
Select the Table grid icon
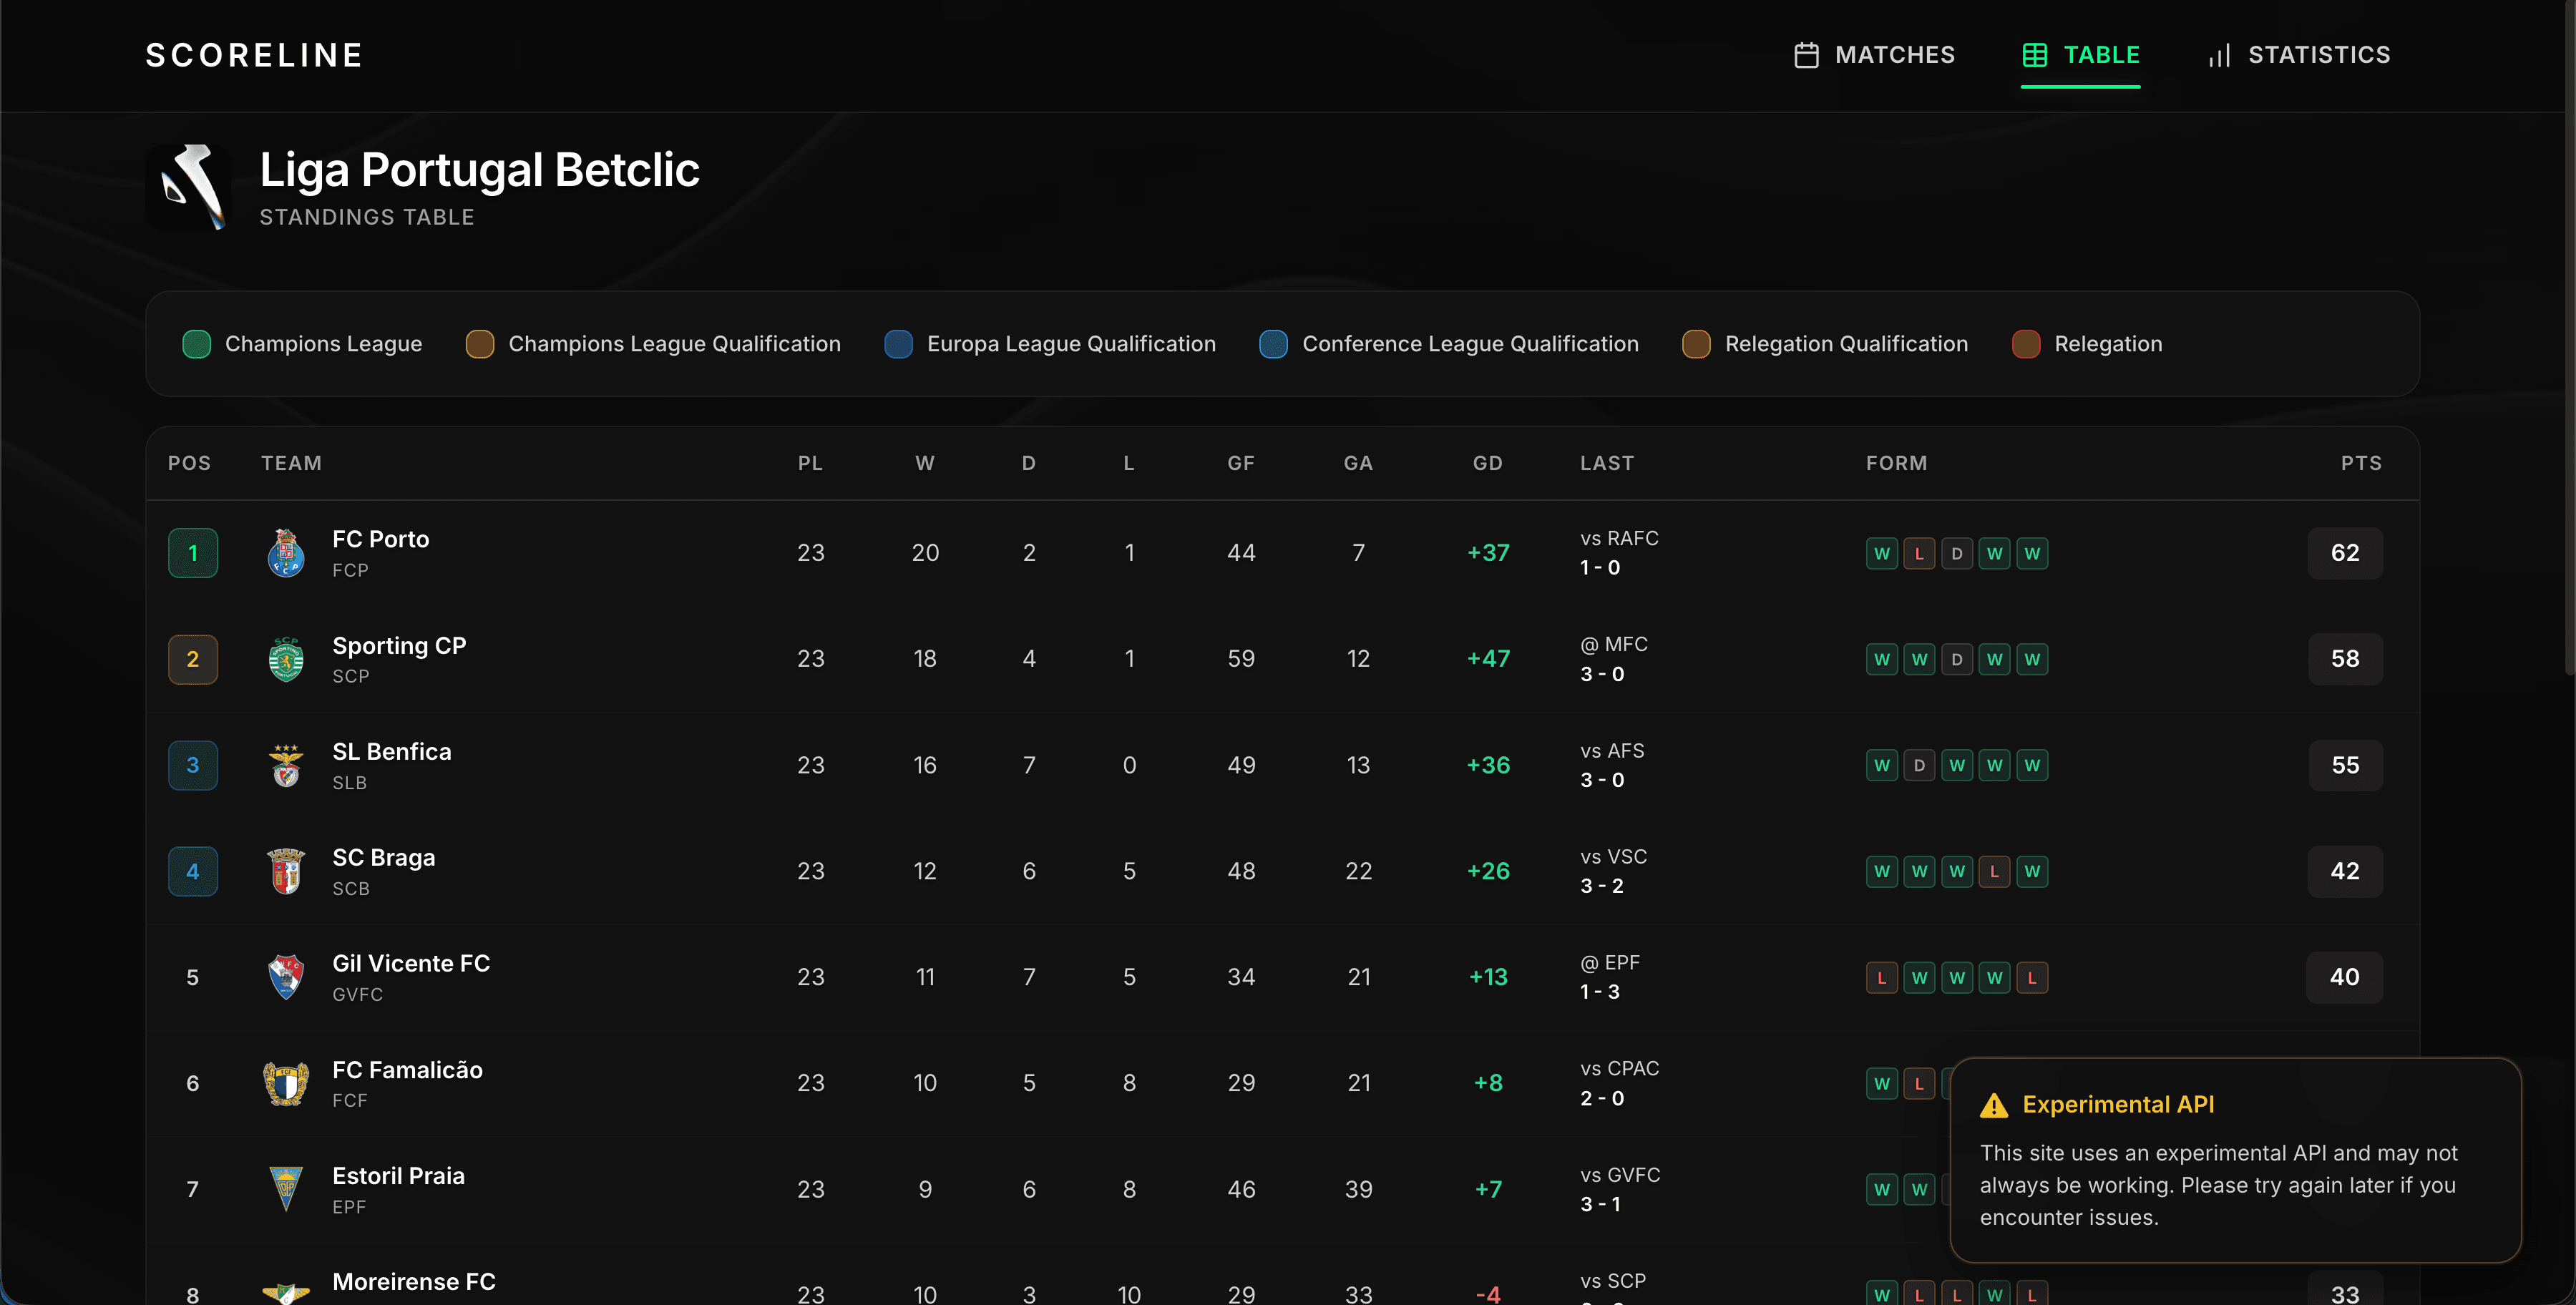[2037, 55]
